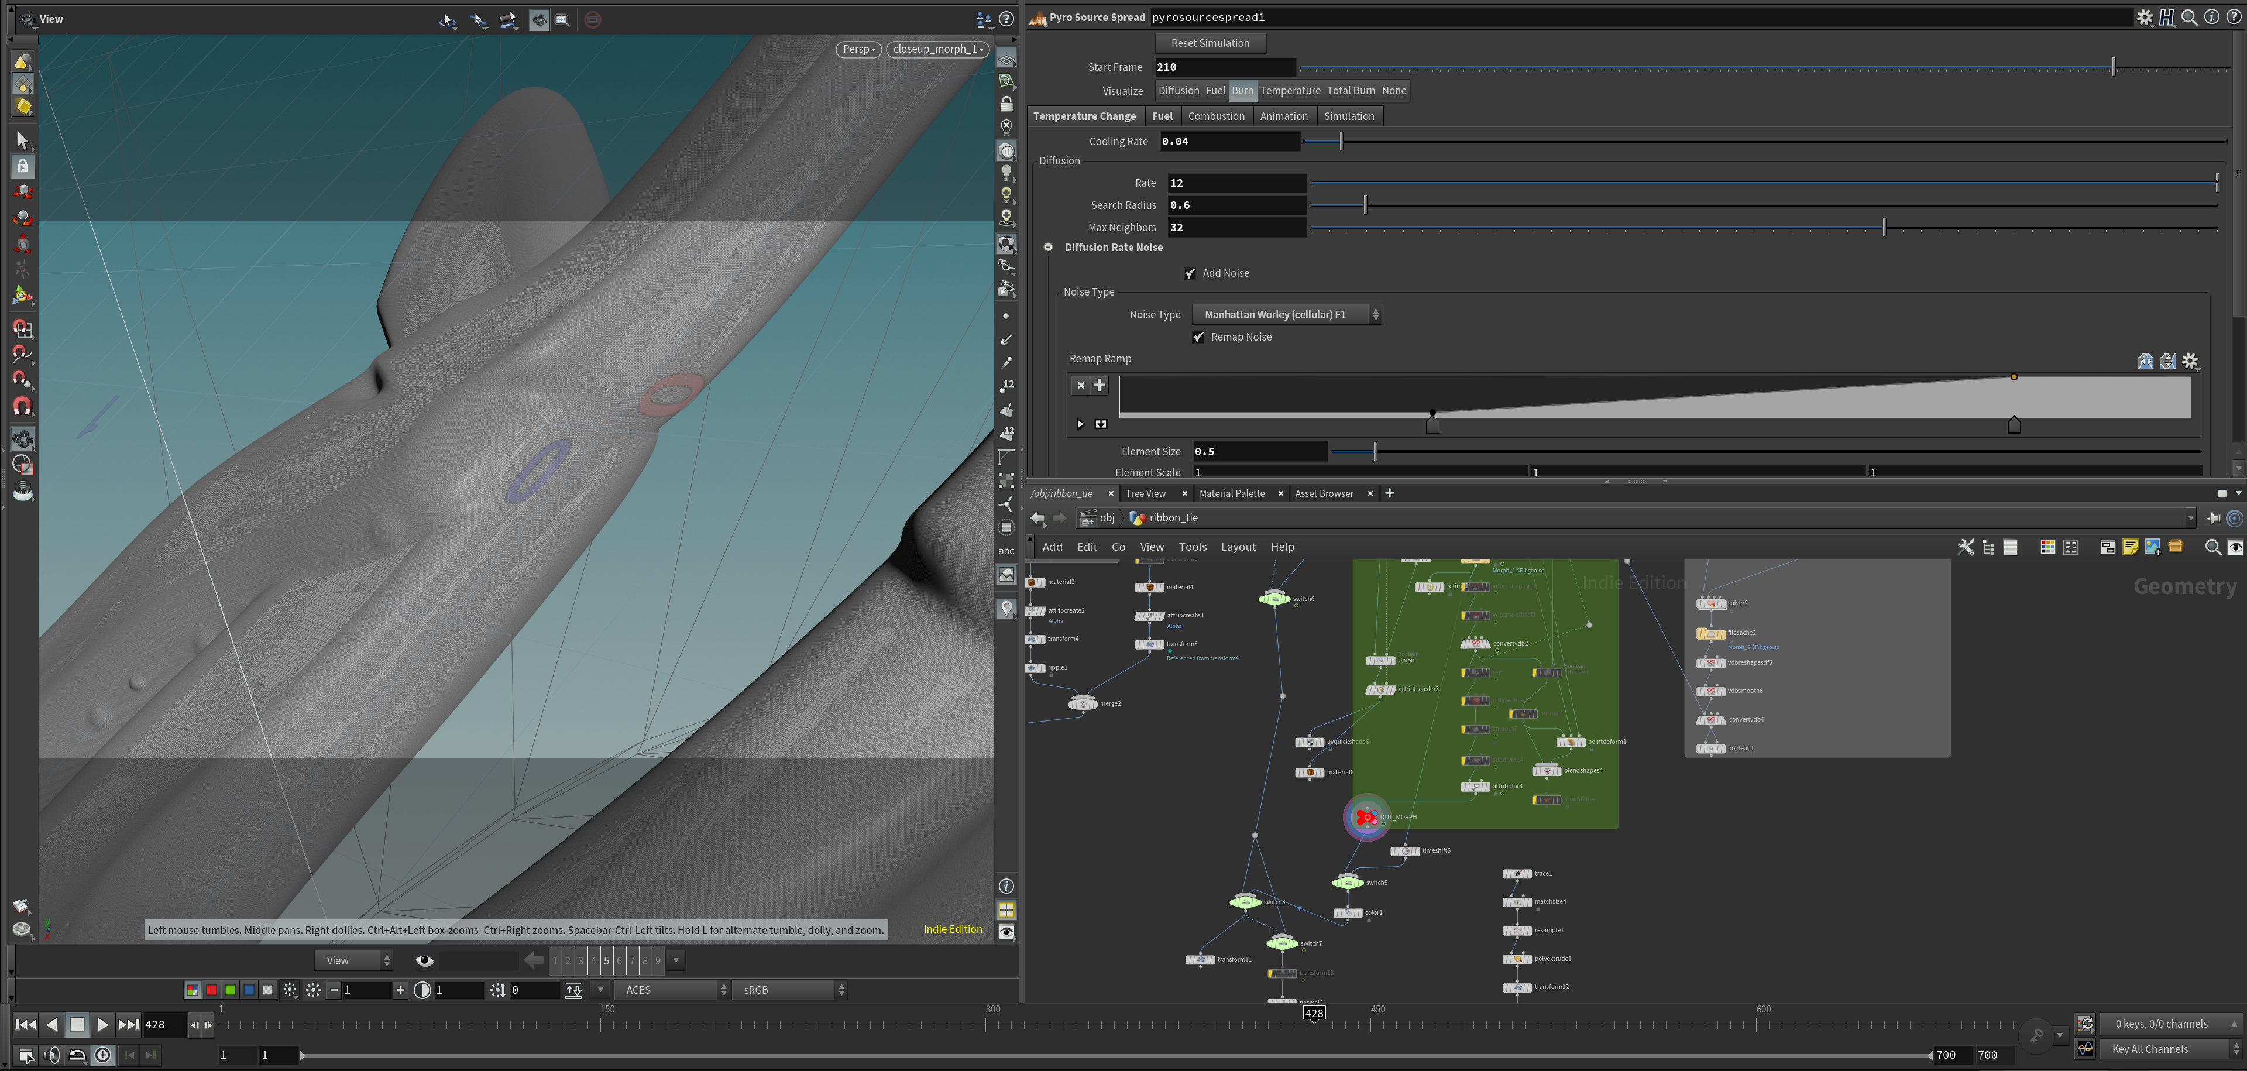Image resolution: width=2247 pixels, height=1071 pixels.
Task: Switch to the Combustion tab
Action: [1216, 116]
